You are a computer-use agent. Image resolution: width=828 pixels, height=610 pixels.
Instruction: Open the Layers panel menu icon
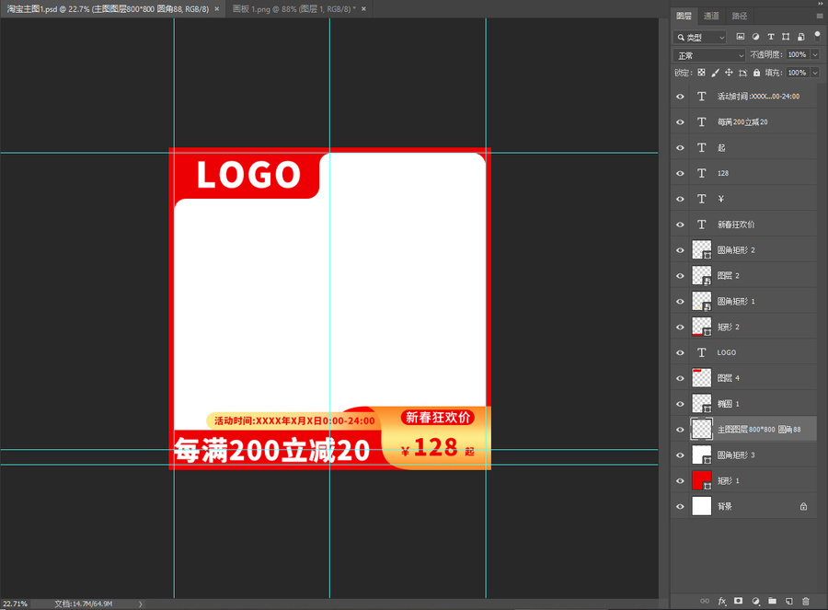820,16
